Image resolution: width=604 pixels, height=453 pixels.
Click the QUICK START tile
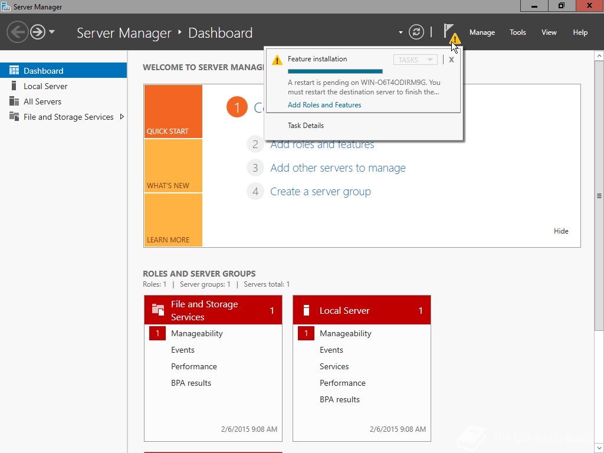coord(173,111)
